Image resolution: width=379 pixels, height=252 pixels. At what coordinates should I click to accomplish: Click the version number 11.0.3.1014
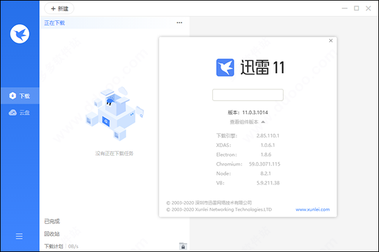[255, 112]
